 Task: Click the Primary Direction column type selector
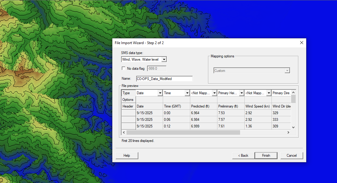(281, 93)
